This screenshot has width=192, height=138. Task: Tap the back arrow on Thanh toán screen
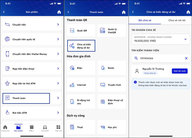(x=68, y=12)
